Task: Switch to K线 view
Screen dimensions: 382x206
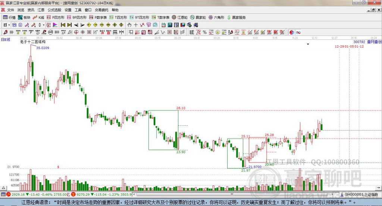Action: [38, 17]
